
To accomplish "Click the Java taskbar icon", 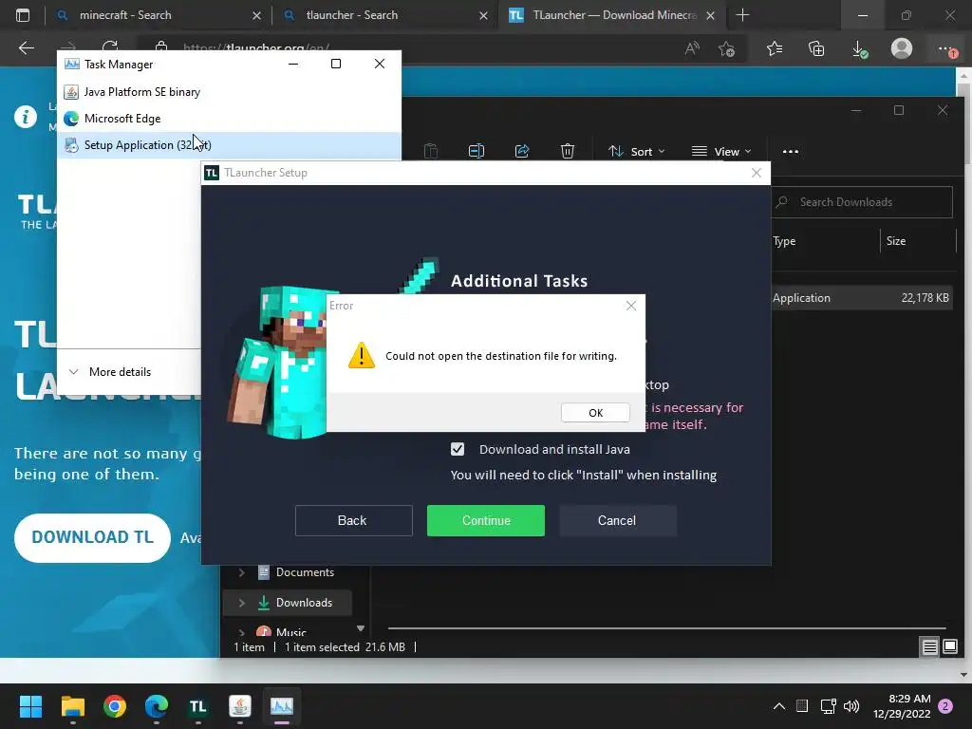I will click(240, 706).
